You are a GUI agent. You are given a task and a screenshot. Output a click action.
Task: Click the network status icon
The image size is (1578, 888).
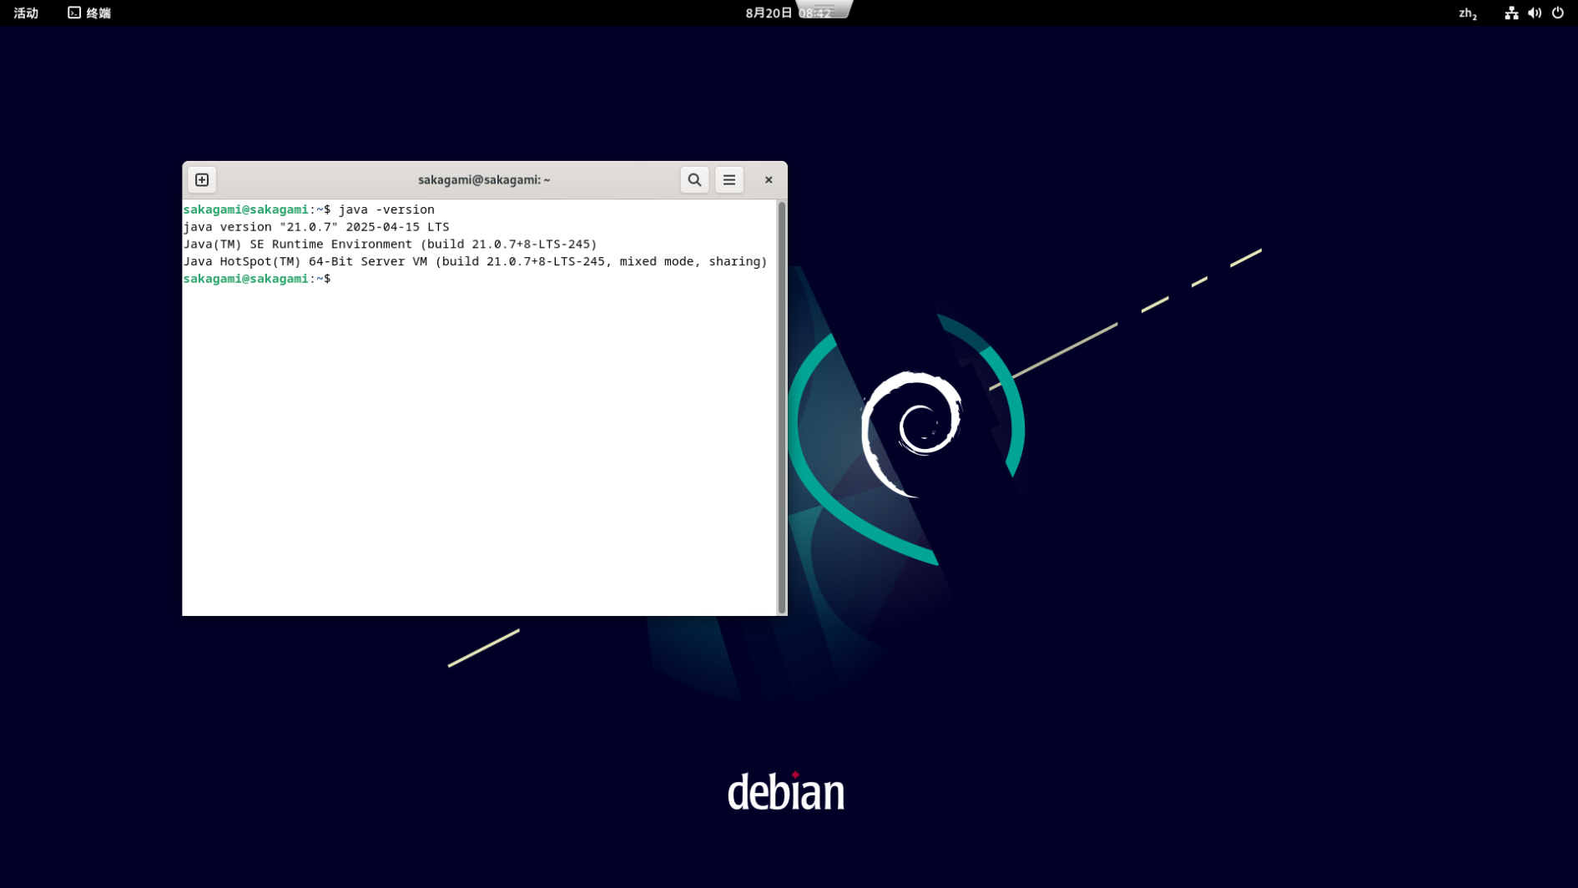click(1511, 13)
